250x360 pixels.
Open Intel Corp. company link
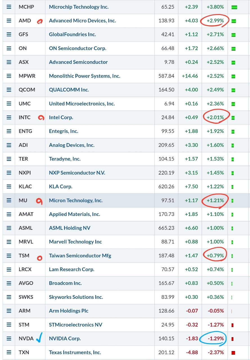61,117
